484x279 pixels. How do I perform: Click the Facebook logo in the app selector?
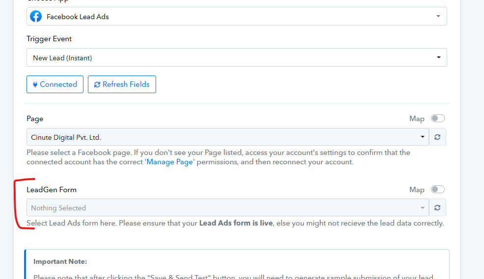[36, 16]
